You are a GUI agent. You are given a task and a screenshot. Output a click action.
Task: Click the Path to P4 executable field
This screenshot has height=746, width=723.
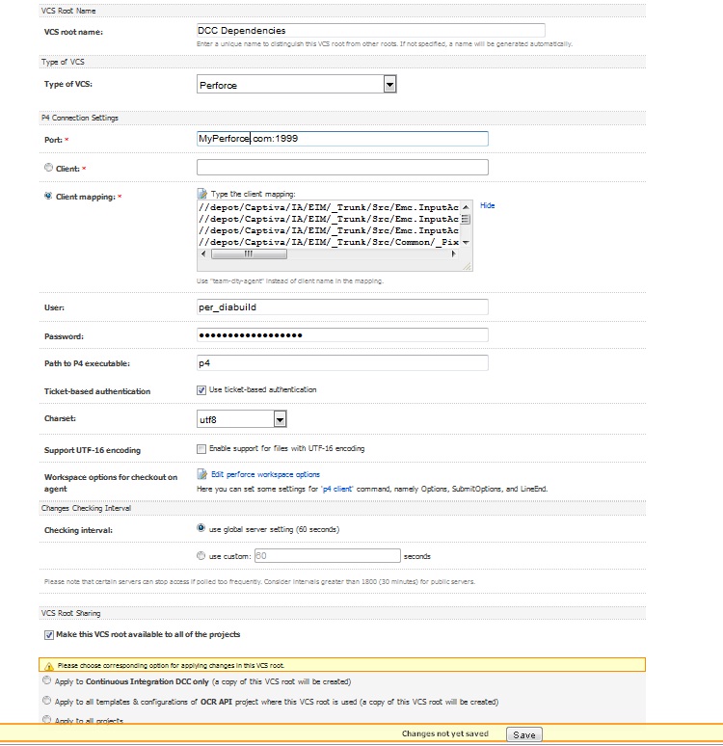[342, 363]
